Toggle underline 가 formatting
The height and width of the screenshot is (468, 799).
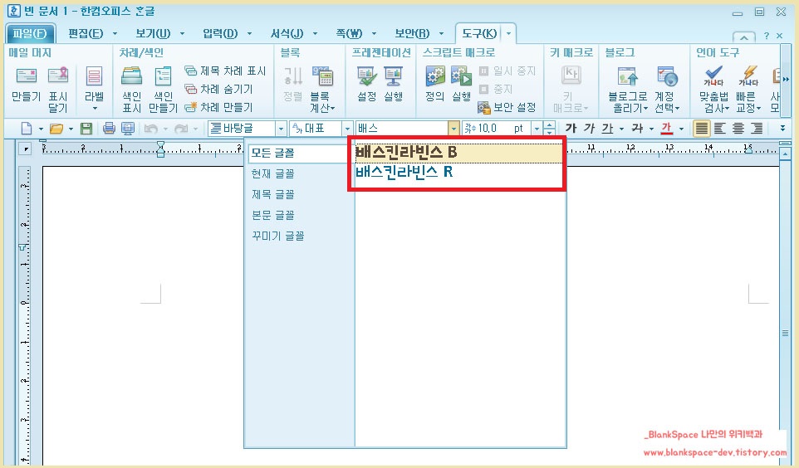click(x=607, y=129)
